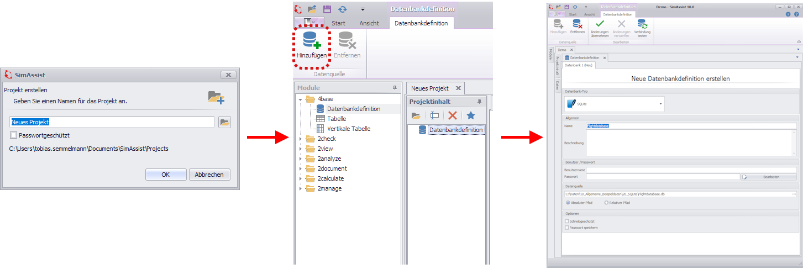Expand the 2calculate folder node
This screenshot has width=803, height=269.
pyautogui.click(x=300, y=179)
